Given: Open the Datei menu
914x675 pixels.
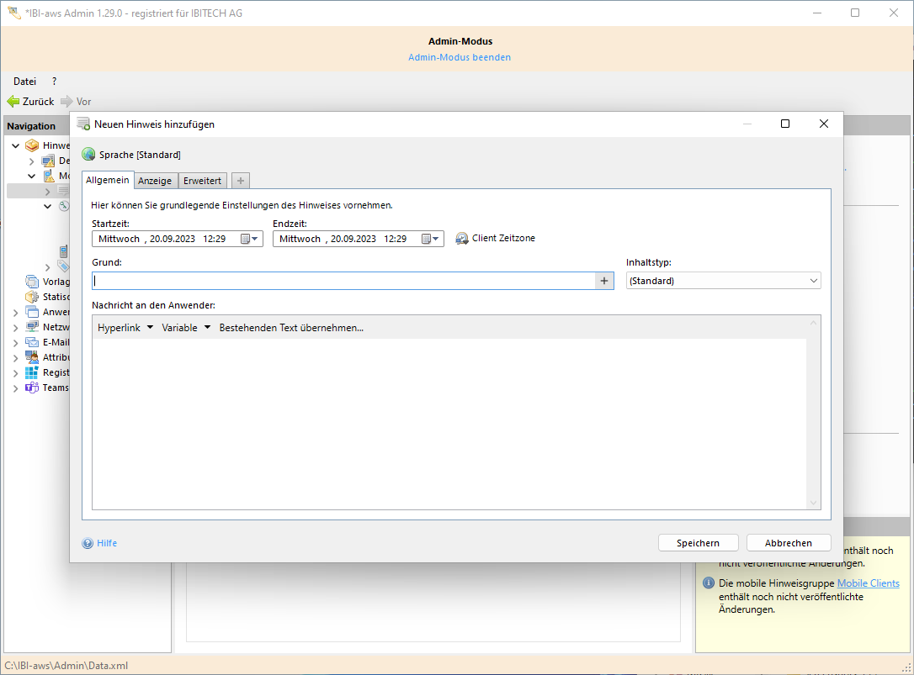Looking at the screenshot, I should coord(25,82).
